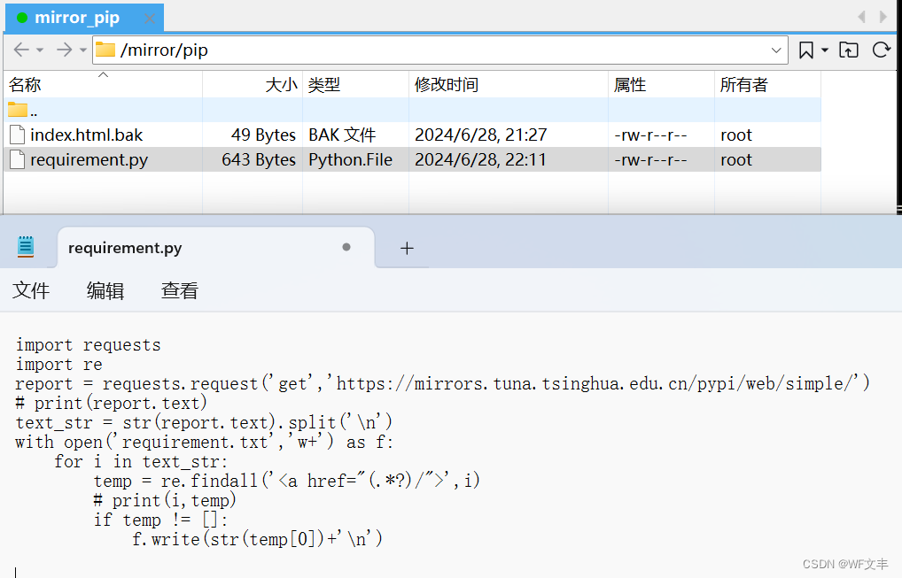
Task: Close the mirror_pip tab
Action: coord(150,19)
